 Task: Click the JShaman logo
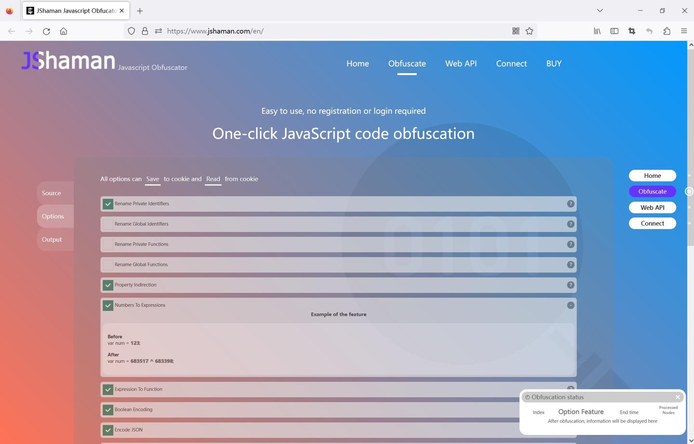click(x=68, y=60)
